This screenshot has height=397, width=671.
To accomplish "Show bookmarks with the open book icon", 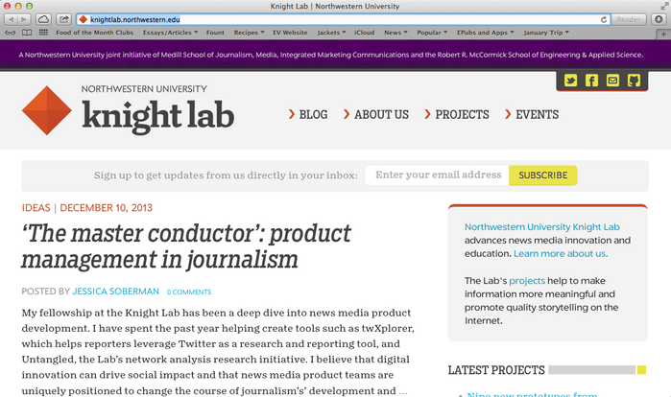I will coord(27,33).
